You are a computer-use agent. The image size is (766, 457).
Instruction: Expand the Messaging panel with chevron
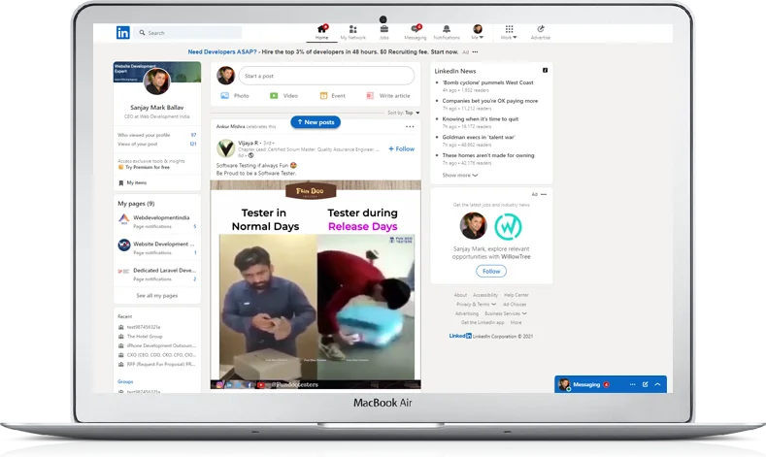pyautogui.click(x=657, y=385)
